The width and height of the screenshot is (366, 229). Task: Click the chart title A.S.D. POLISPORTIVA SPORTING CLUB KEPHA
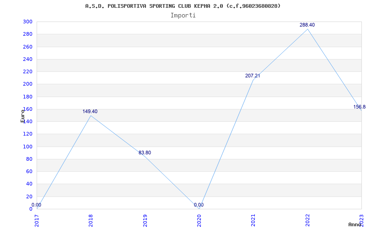[x=183, y=6]
